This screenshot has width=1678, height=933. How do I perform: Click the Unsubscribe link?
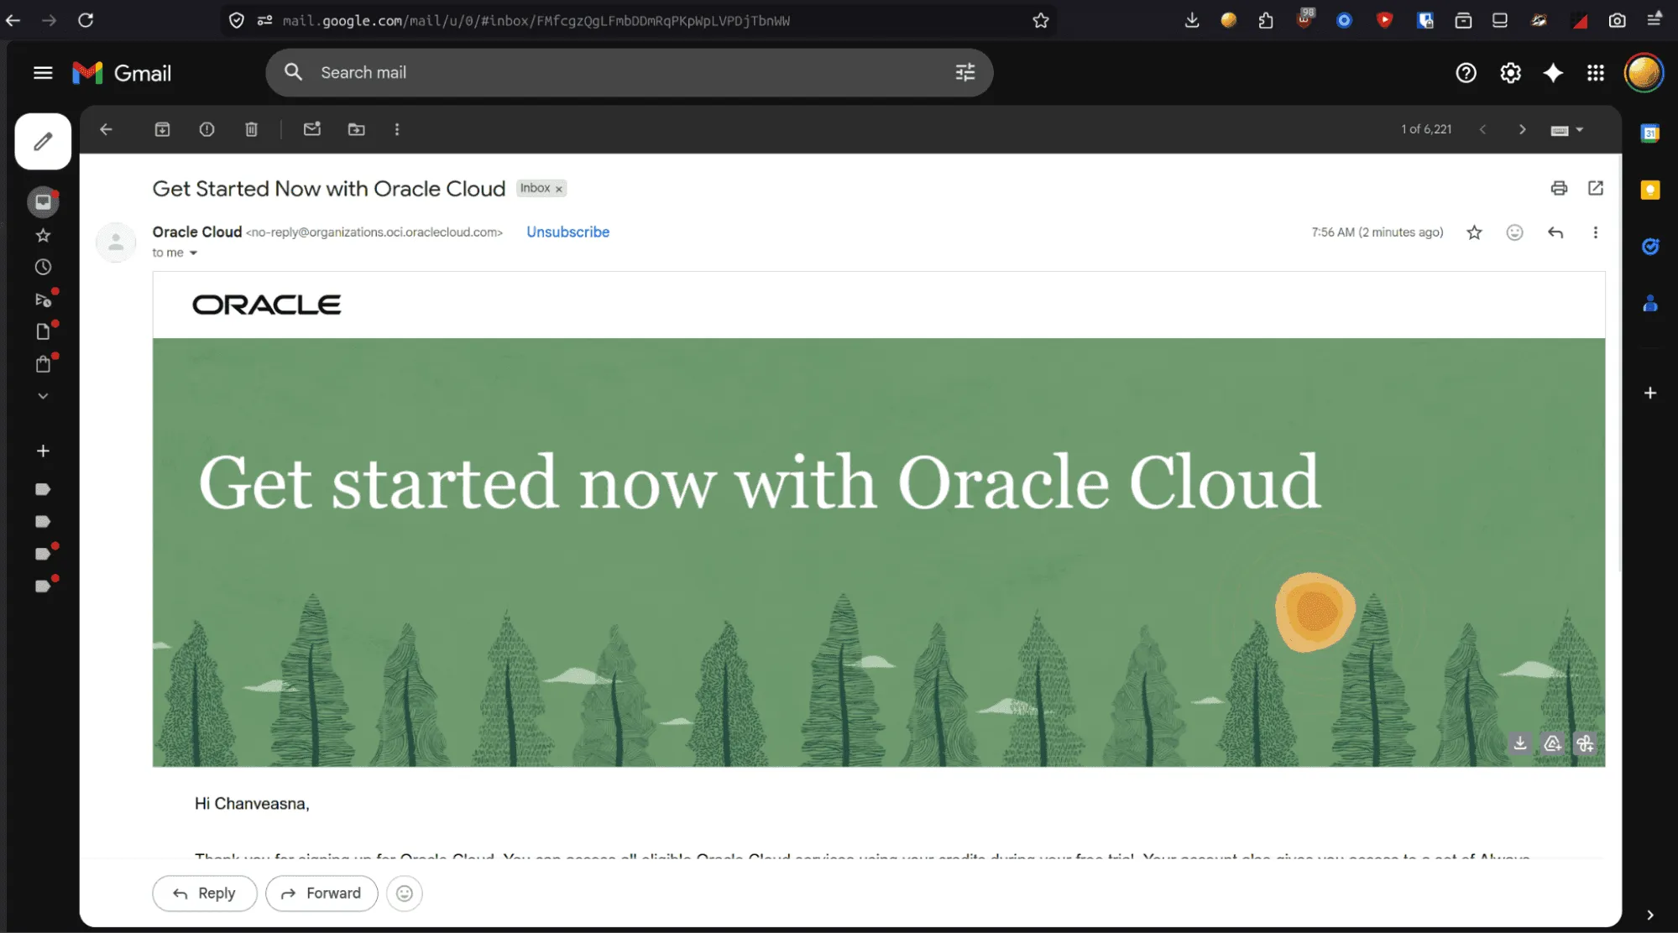click(567, 232)
